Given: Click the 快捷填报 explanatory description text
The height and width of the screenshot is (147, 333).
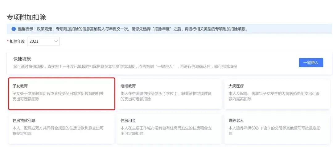Looking at the screenshot, I should click(125, 66).
